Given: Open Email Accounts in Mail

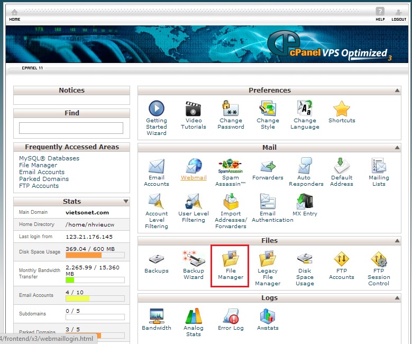Looking at the screenshot, I should point(157,173).
